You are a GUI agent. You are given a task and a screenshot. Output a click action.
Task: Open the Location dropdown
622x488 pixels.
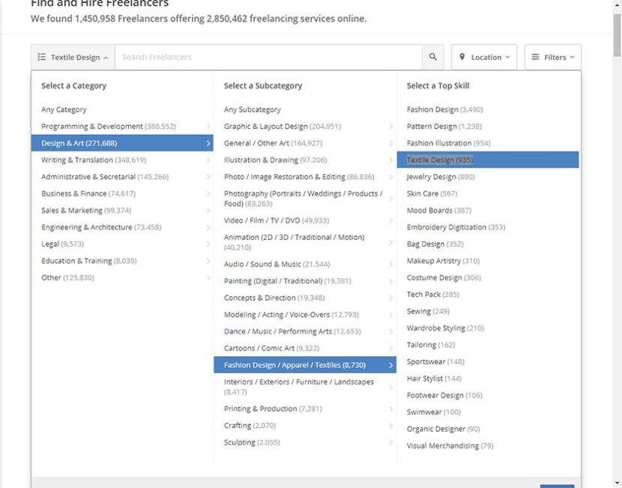(x=484, y=57)
